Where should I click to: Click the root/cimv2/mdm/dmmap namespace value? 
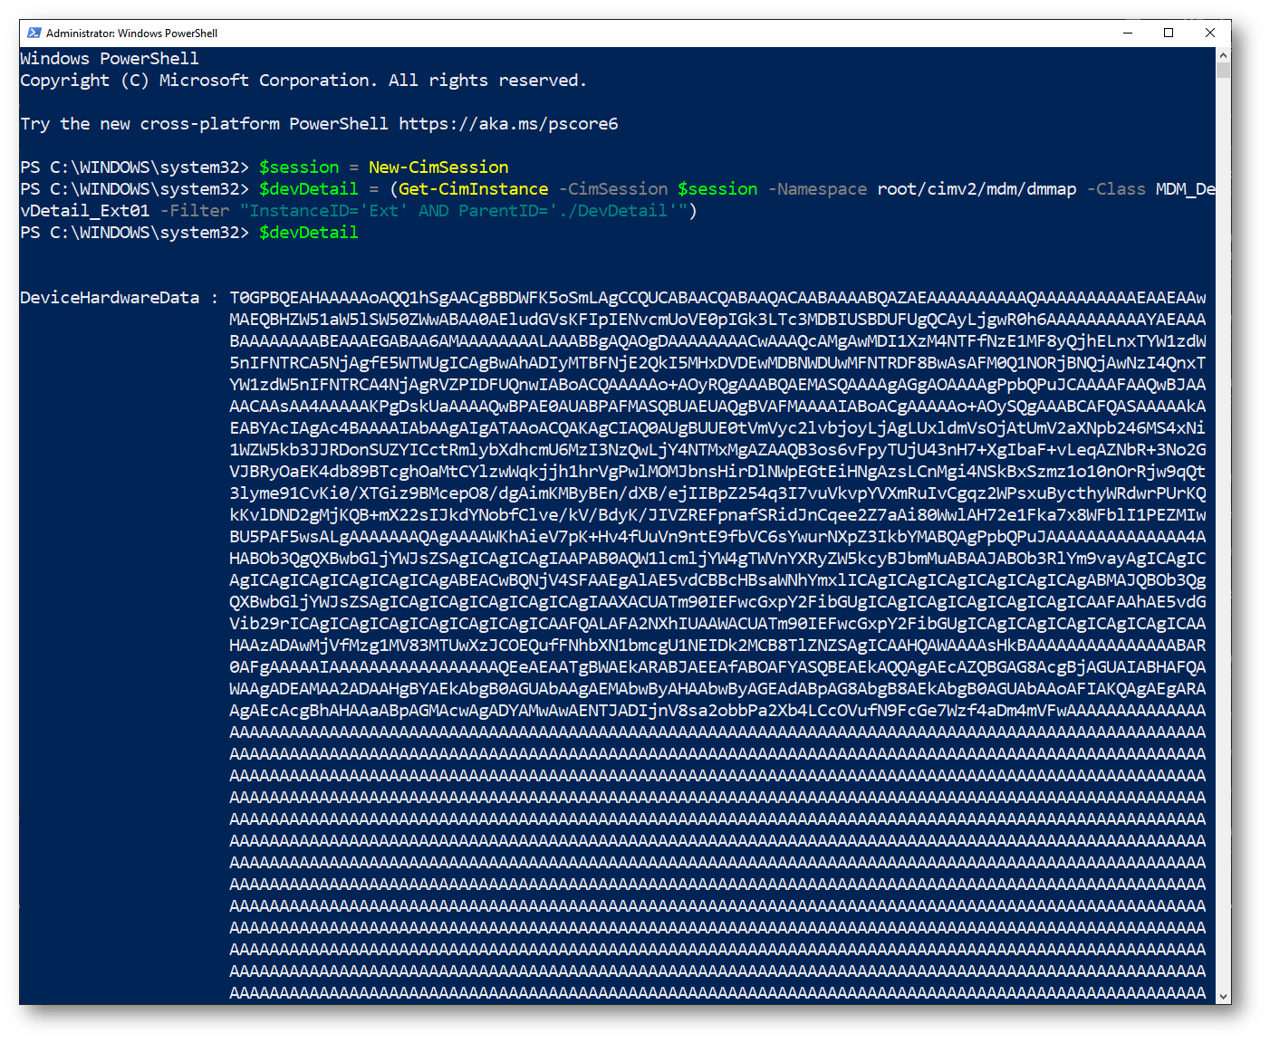click(977, 189)
